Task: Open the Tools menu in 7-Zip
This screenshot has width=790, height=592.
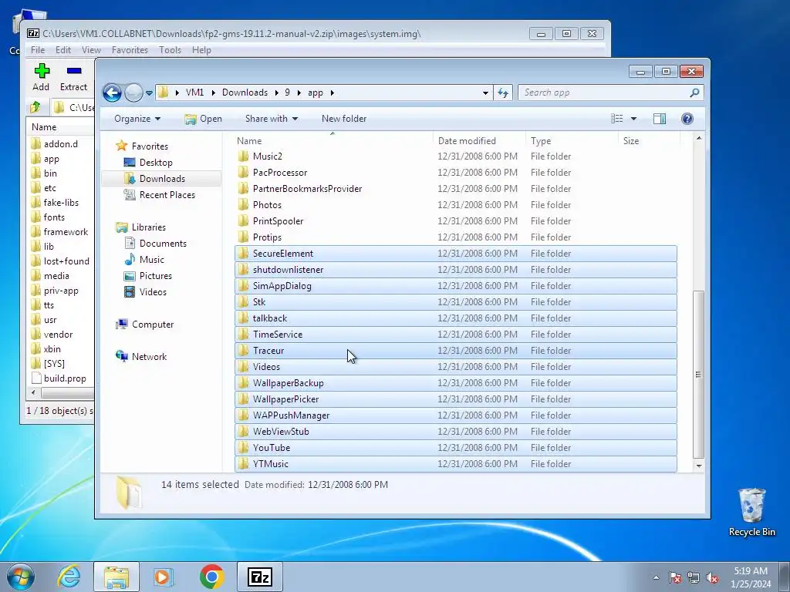Action: coord(170,50)
